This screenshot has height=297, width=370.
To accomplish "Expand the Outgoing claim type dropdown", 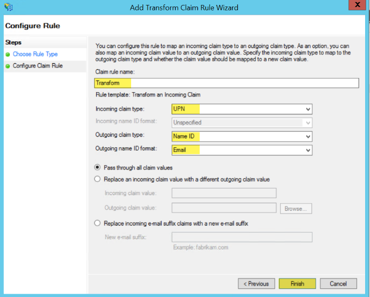I will (308, 136).
